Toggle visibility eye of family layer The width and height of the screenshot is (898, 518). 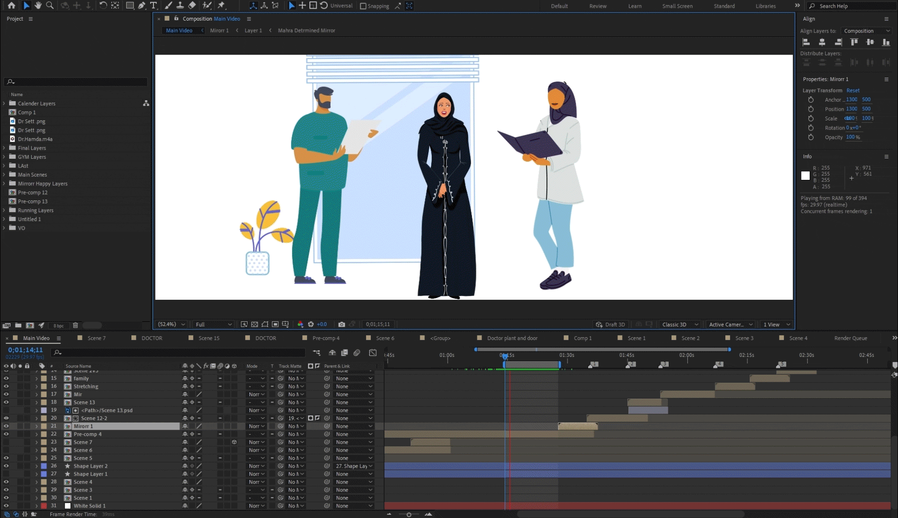6,378
